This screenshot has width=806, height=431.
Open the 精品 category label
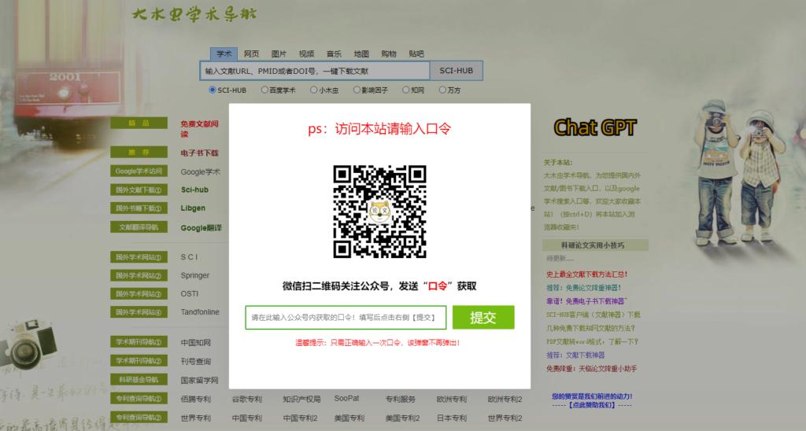tap(139, 123)
